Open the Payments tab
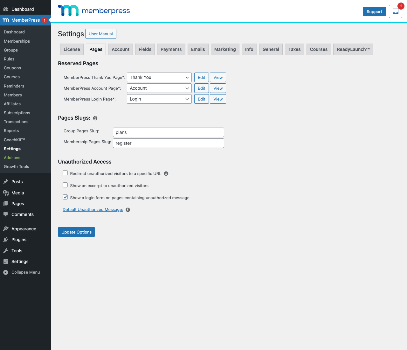This screenshot has height=350, width=407. 171,49
